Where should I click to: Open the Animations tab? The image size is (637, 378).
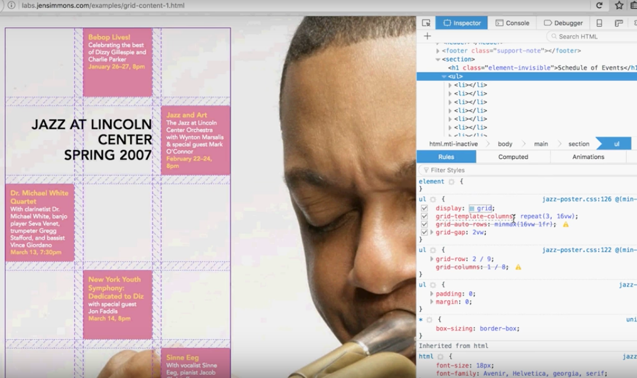click(x=589, y=157)
